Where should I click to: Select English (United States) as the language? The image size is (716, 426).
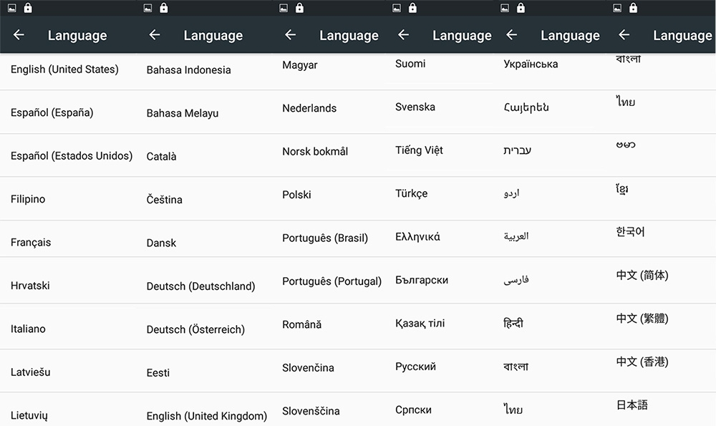click(x=64, y=69)
